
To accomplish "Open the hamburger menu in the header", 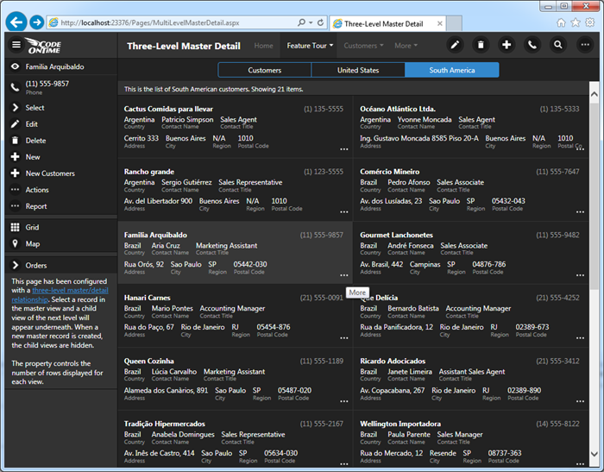I will point(16,45).
